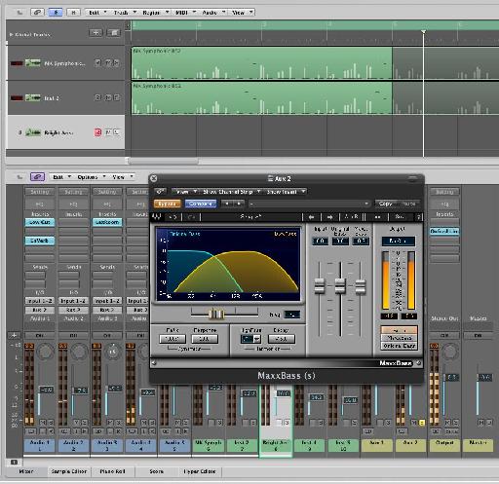499x484 pixels.
Task: Open the Show Insert dropdown
Action: pos(286,192)
